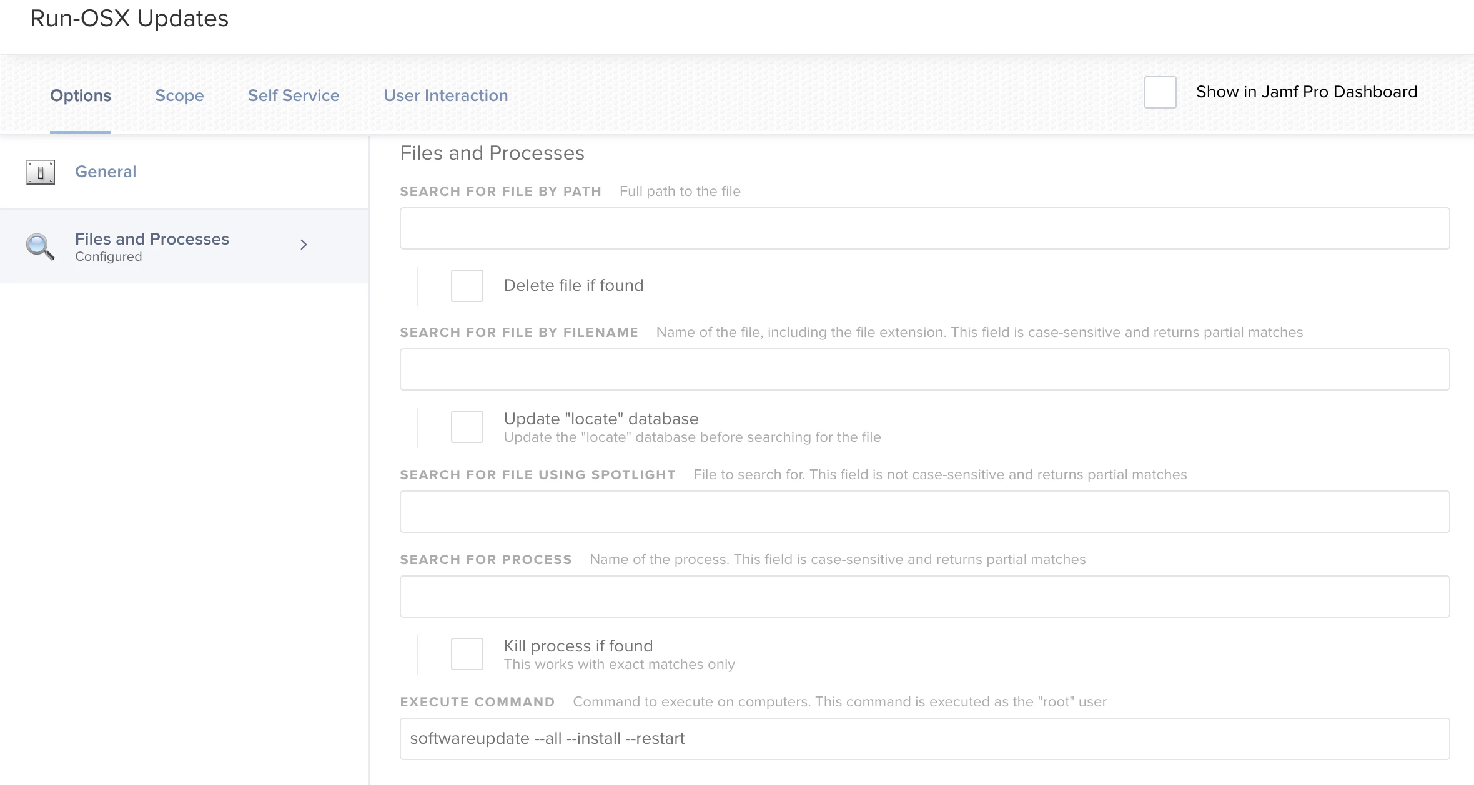
Task: Select the User Interaction tab
Action: [x=445, y=95]
